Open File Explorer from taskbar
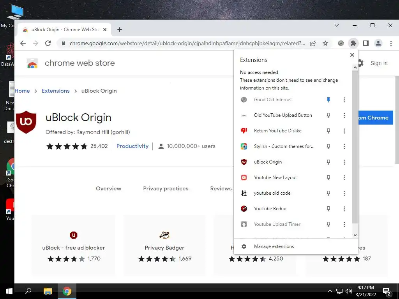Screen dimensions: 399x299 [48, 291]
